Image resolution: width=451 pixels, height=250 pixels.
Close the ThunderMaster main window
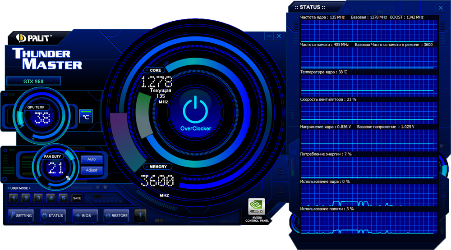click(x=279, y=36)
